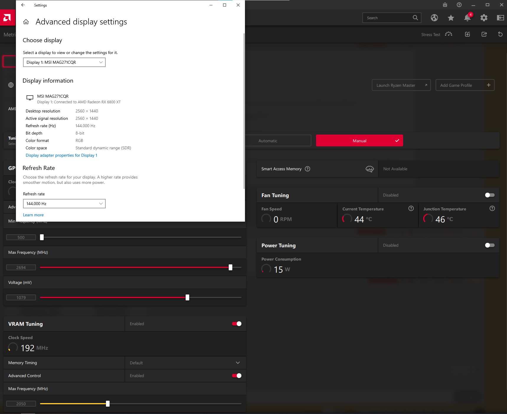Click the Settings window scrollbar
This screenshot has width=507, height=414.
click(244, 111)
